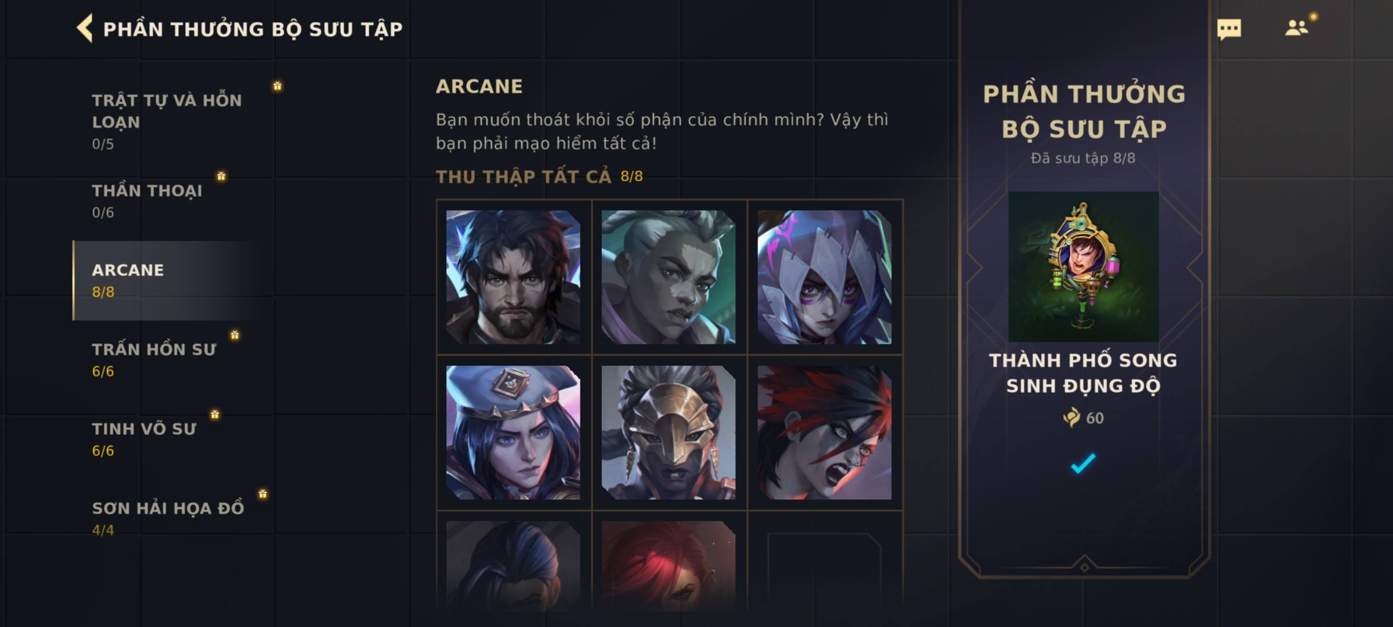Click gift icon beside Thần Thoại

pyautogui.click(x=221, y=176)
